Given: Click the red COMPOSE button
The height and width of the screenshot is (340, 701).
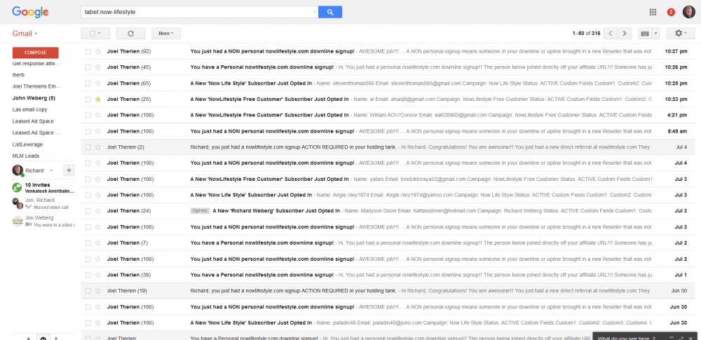Looking at the screenshot, I should pos(35,53).
